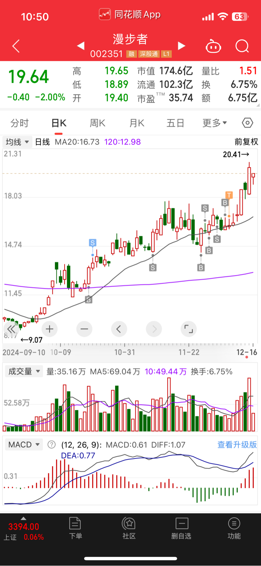
Task: Move chart left with the chevron button
Action: [119, 329]
